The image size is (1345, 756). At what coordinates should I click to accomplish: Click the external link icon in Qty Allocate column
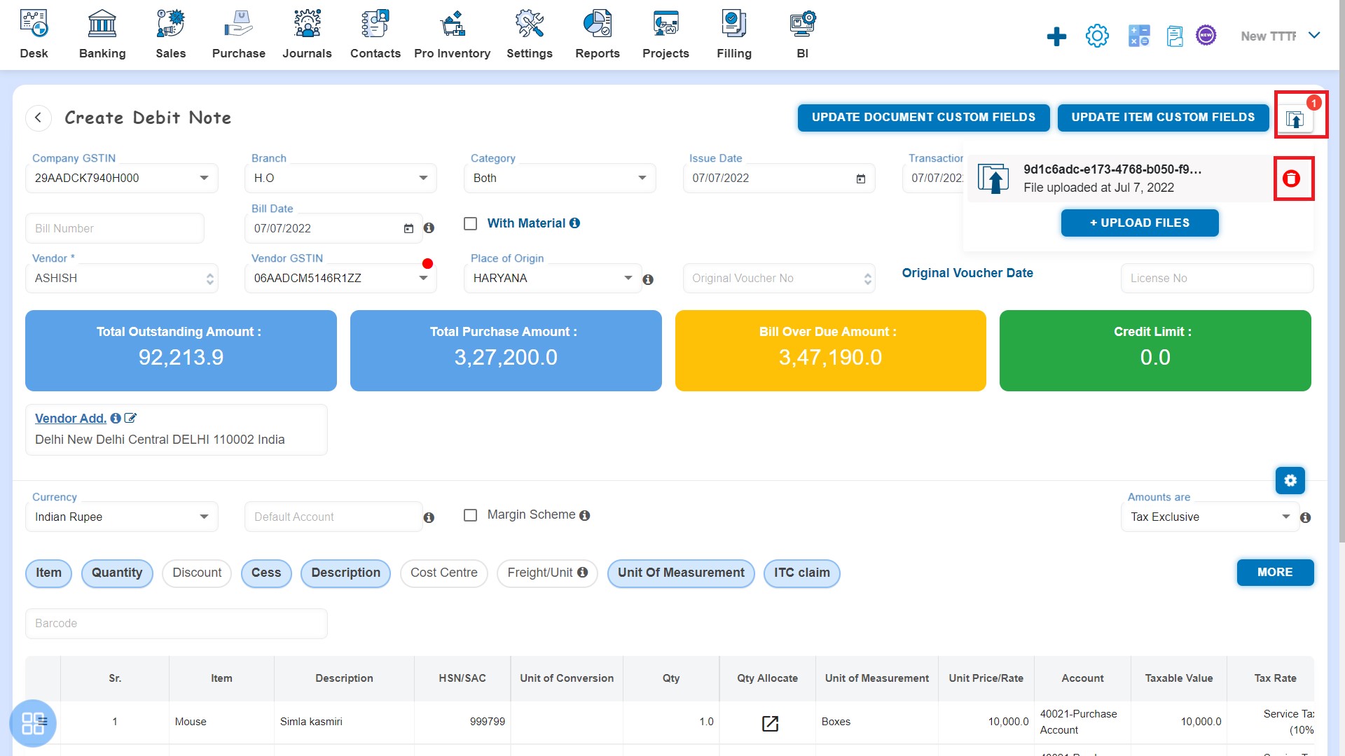pos(769,722)
